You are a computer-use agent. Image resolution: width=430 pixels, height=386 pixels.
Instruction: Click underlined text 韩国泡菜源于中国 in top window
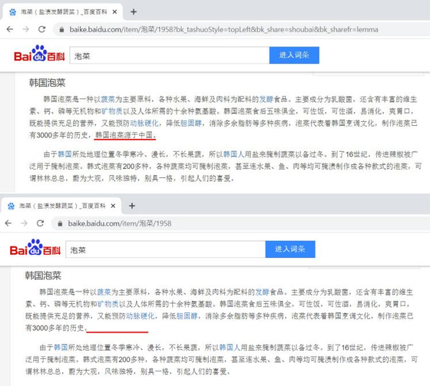click(x=125, y=135)
